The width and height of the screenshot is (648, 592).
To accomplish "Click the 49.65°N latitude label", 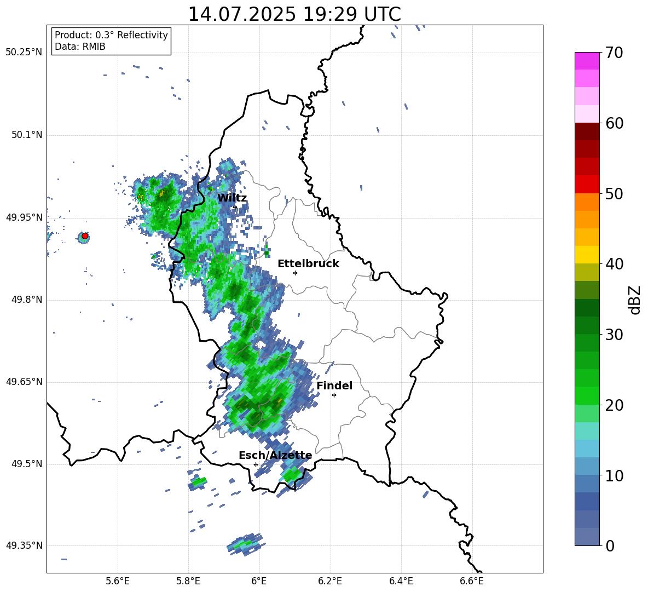I will click(x=24, y=382).
